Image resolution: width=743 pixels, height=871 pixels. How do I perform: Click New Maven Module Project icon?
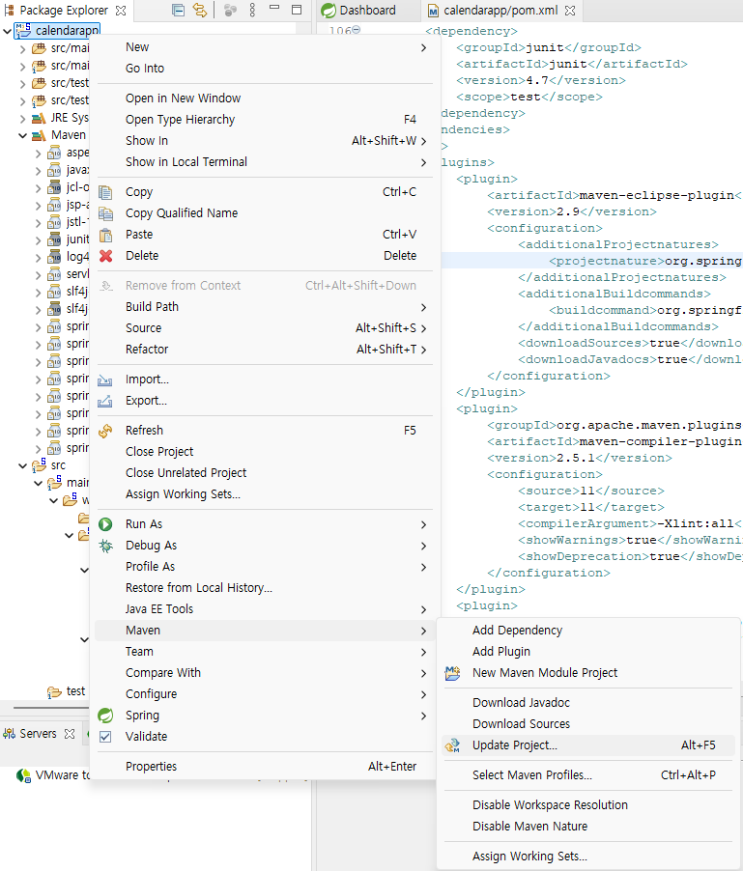[453, 673]
